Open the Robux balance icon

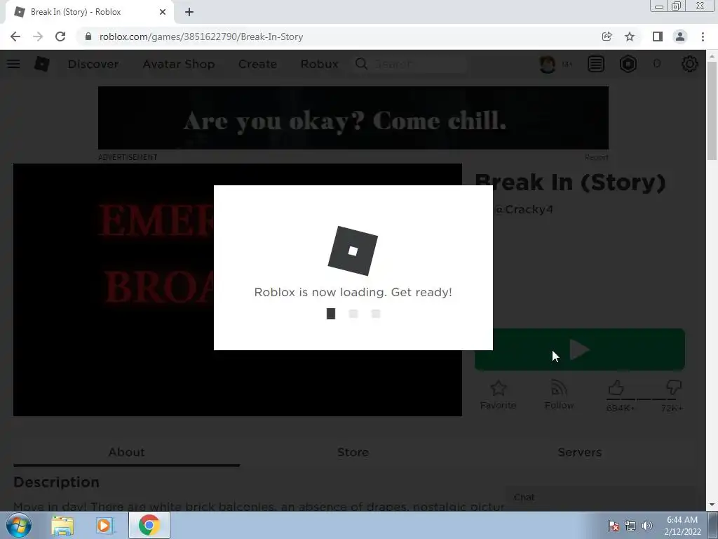tap(628, 64)
